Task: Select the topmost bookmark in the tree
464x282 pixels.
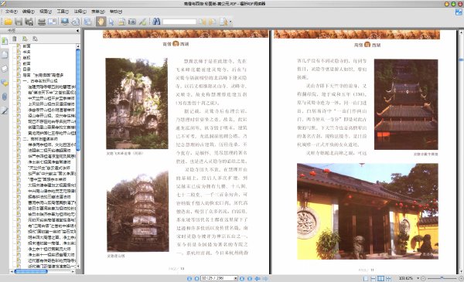Action: [x=26, y=46]
